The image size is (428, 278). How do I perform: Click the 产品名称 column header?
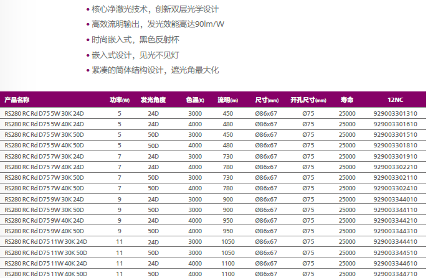click(x=17, y=100)
